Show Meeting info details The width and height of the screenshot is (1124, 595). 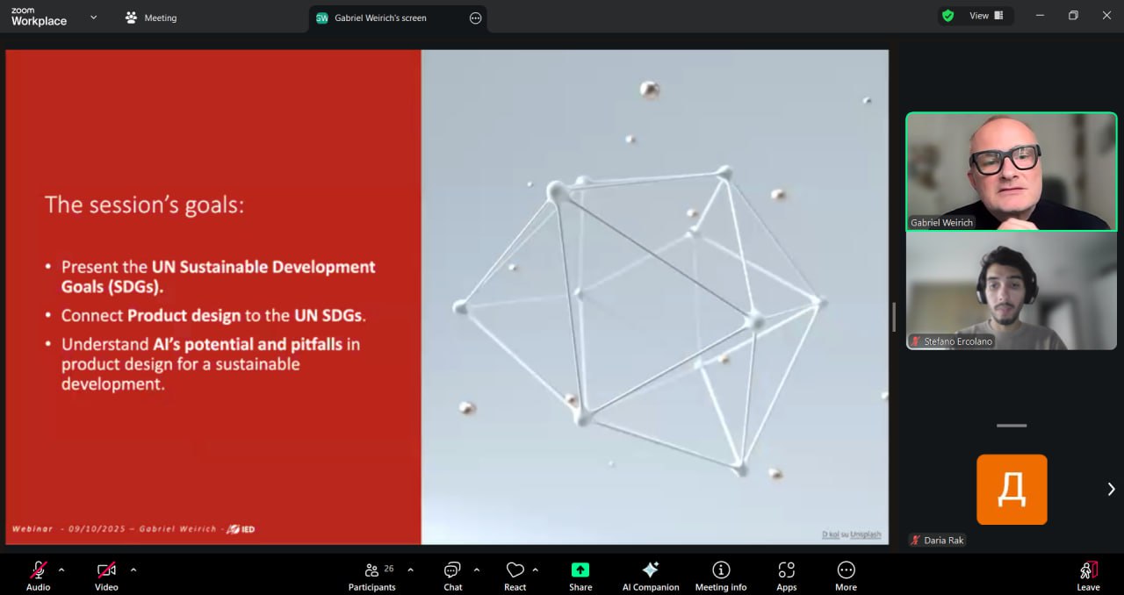tap(721, 575)
